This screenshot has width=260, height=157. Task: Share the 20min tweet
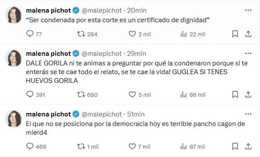[248, 34]
